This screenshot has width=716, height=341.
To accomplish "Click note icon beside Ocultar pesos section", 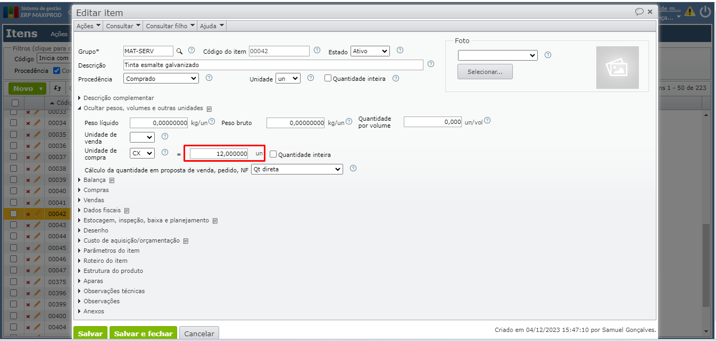I will point(209,109).
